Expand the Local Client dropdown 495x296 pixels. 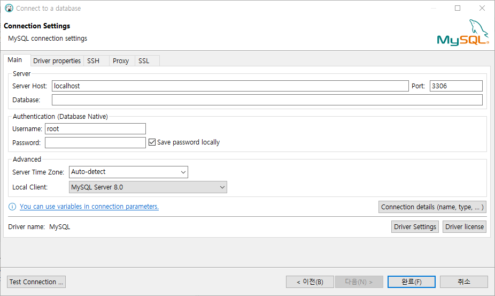pyautogui.click(x=148, y=187)
